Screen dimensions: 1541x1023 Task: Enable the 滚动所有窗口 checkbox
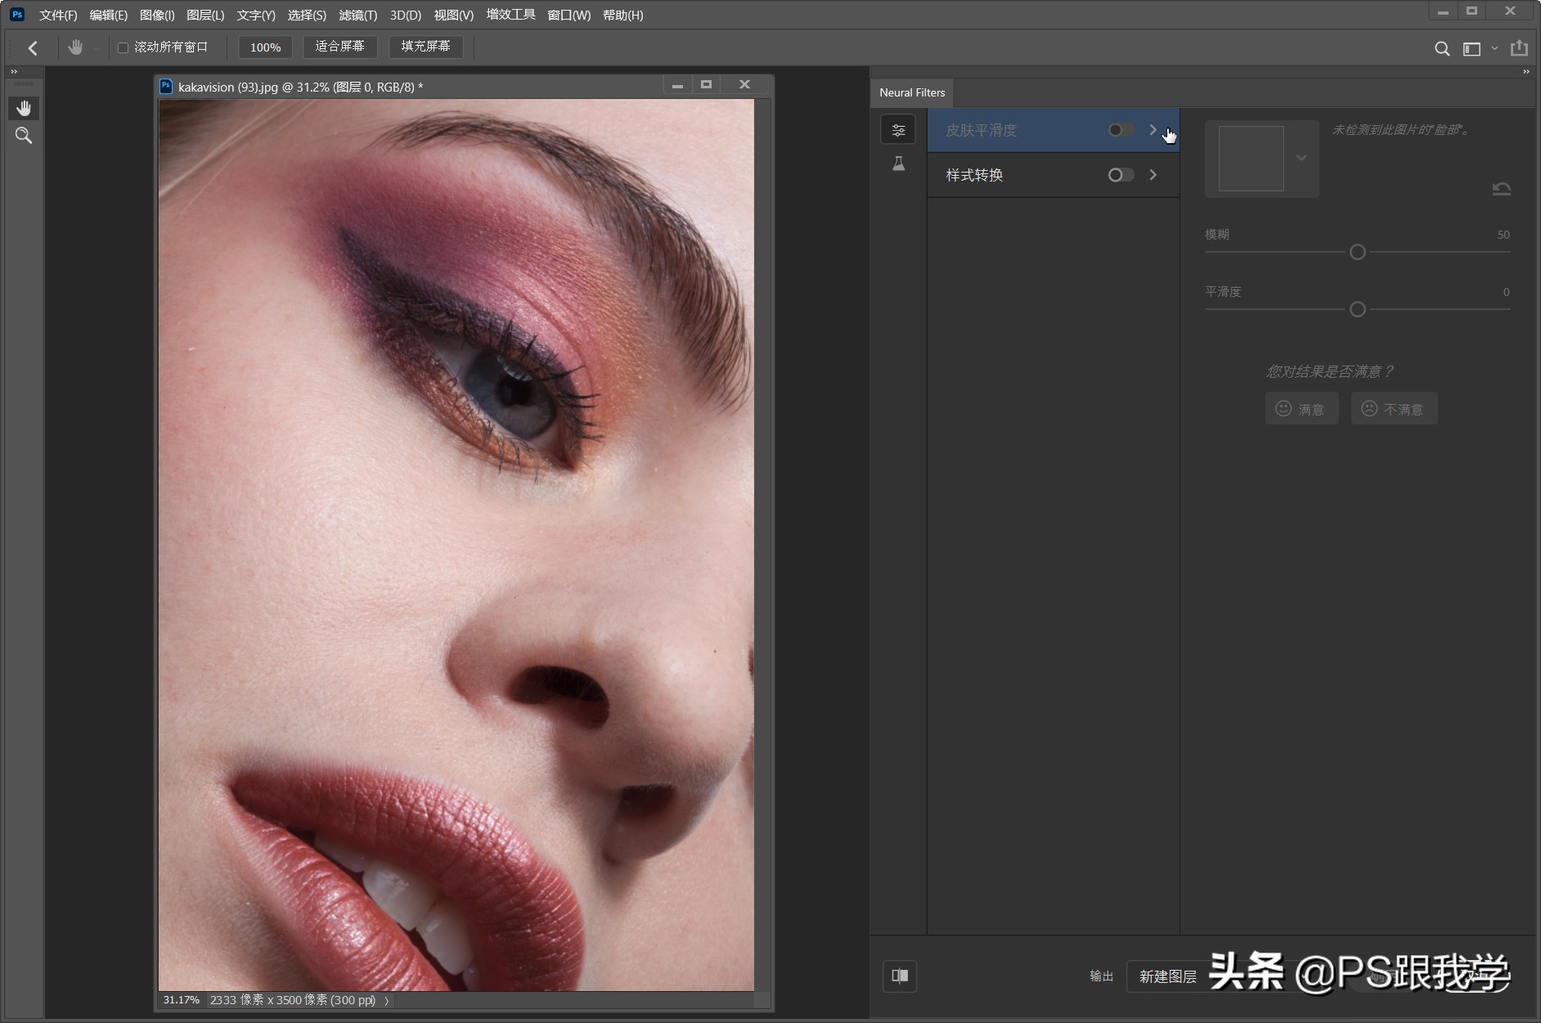(x=123, y=47)
